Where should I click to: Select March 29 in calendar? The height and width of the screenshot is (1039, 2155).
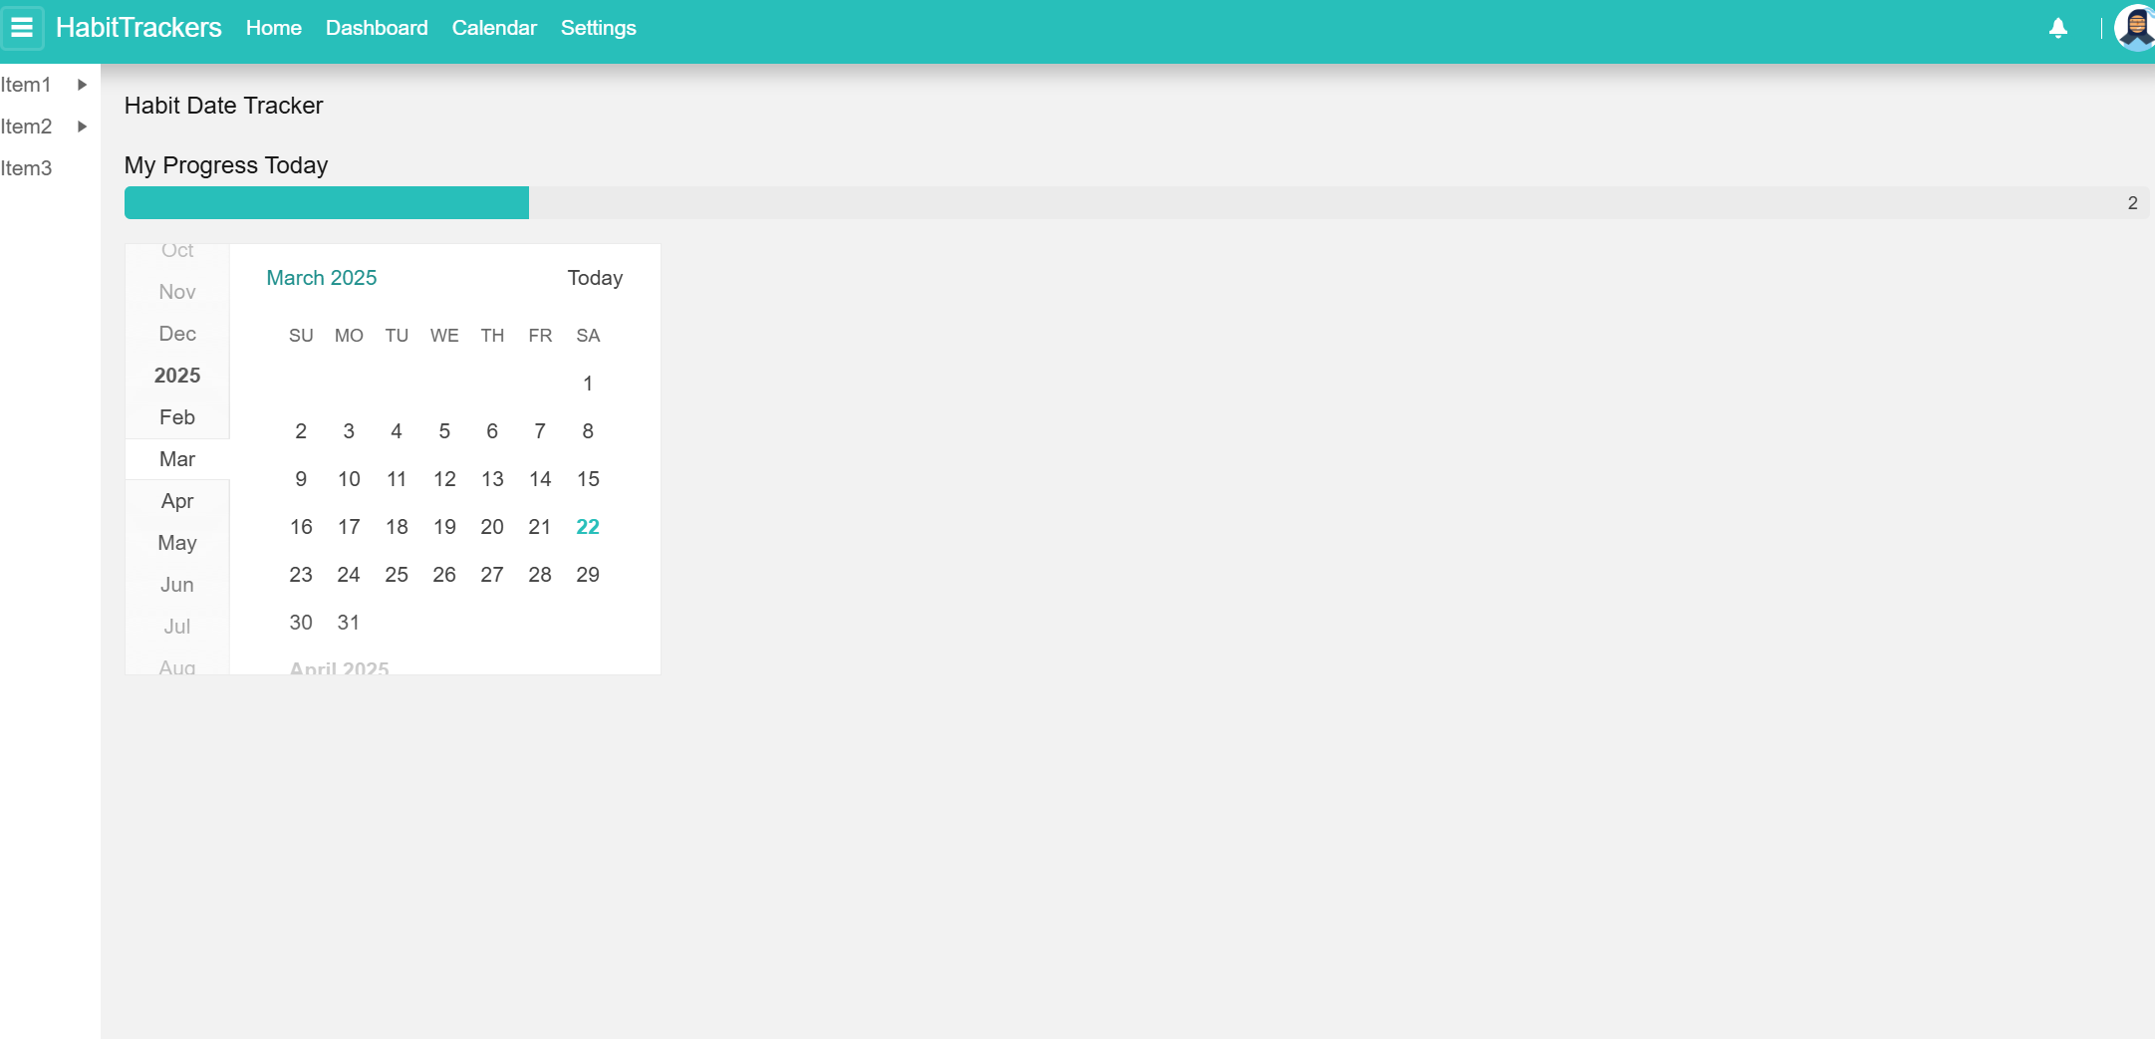click(588, 575)
